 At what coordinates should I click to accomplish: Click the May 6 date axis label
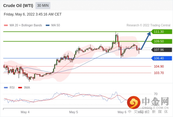122,112
